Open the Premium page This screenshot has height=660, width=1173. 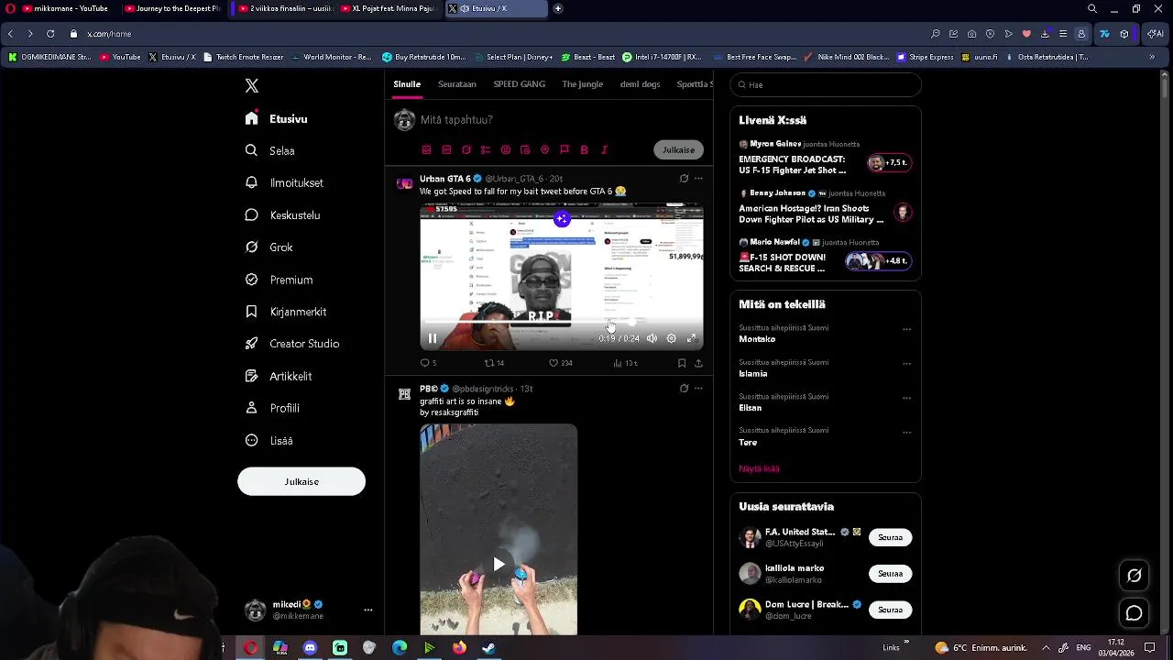(x=280, y=280)
